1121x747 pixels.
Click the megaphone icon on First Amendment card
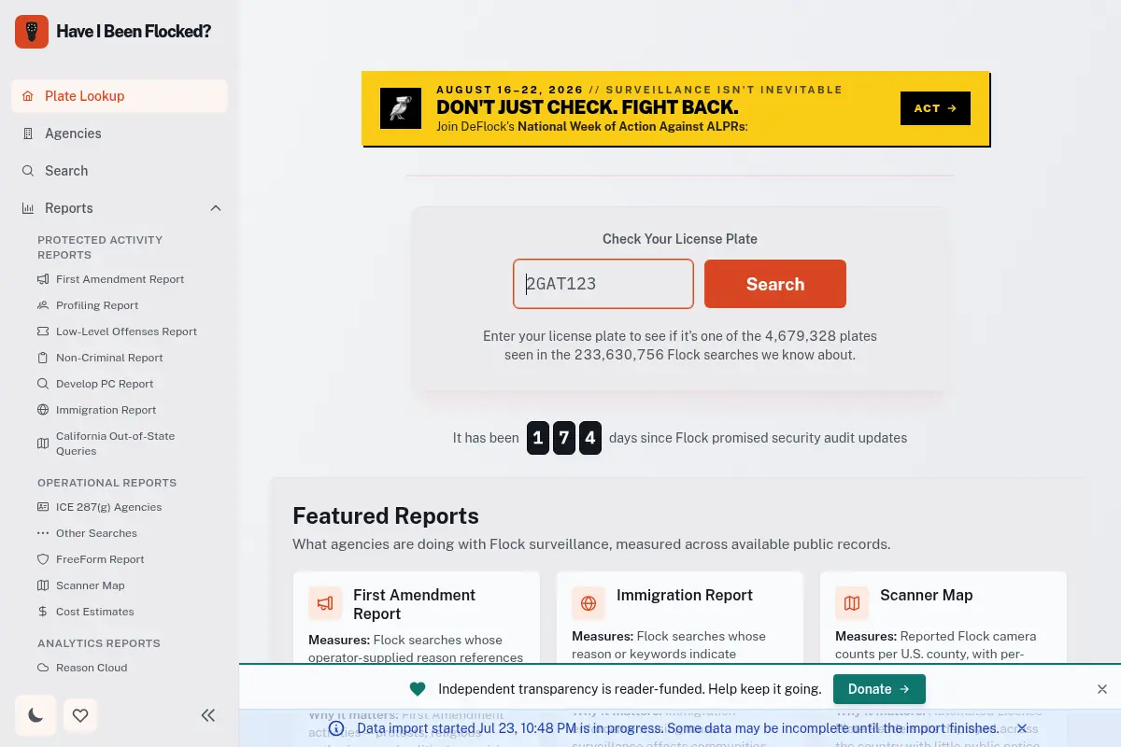325,603
